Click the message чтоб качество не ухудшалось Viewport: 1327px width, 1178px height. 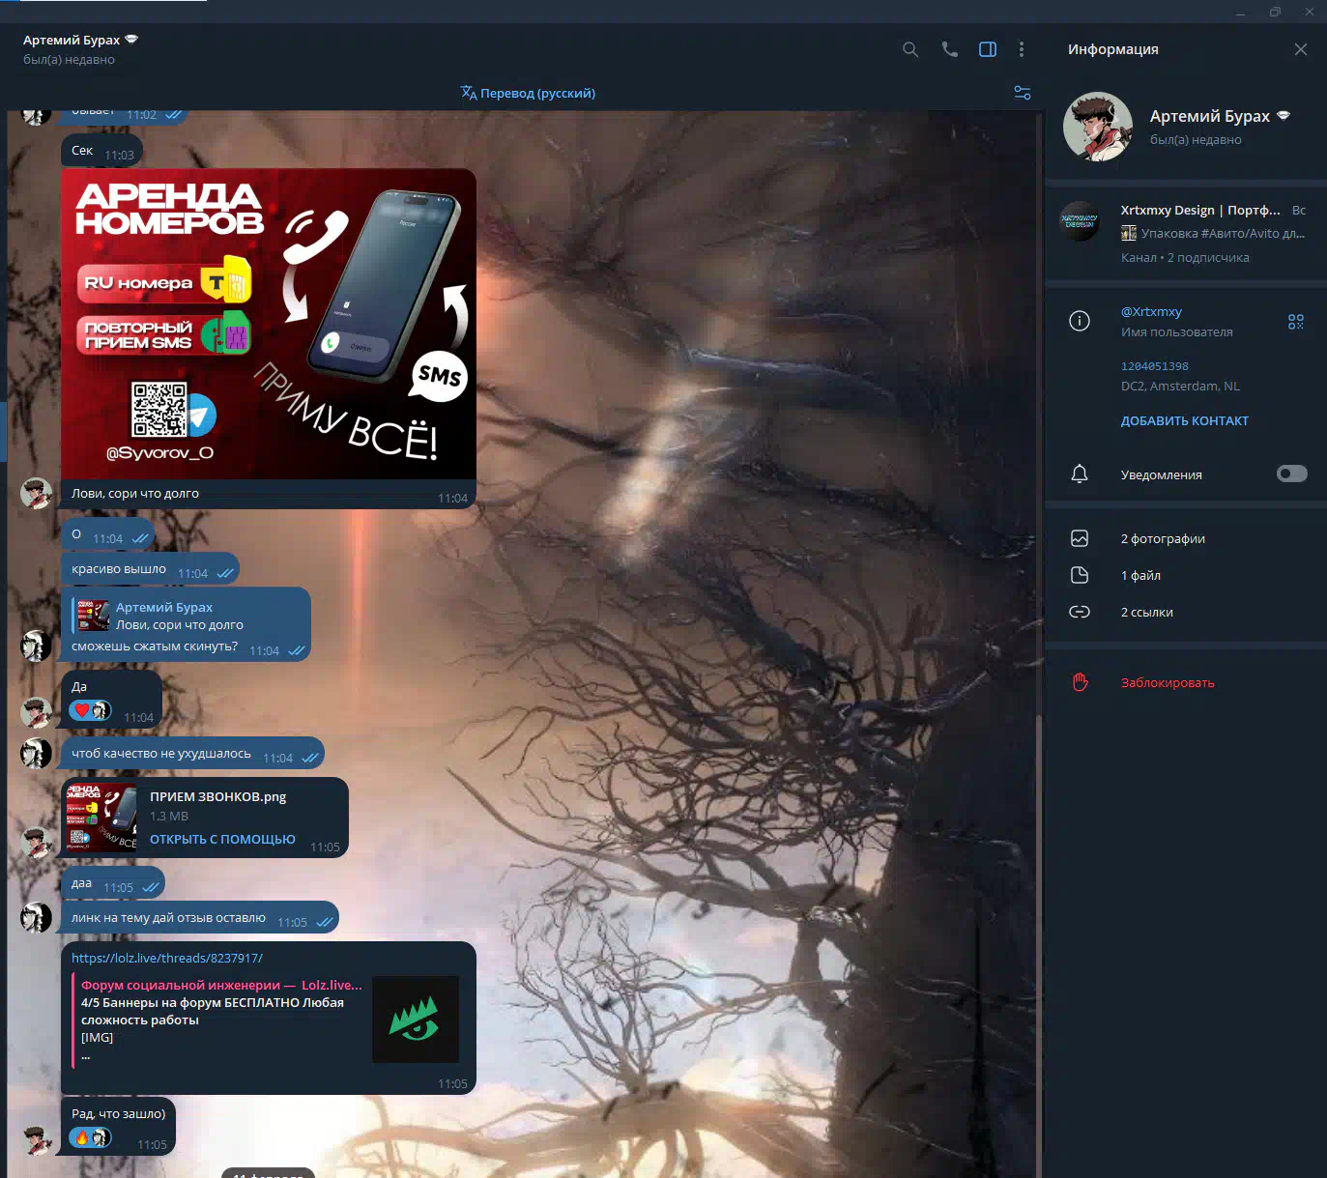pos(192,754)
